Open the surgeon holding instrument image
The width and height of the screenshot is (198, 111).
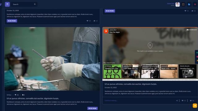coord(52,59)
